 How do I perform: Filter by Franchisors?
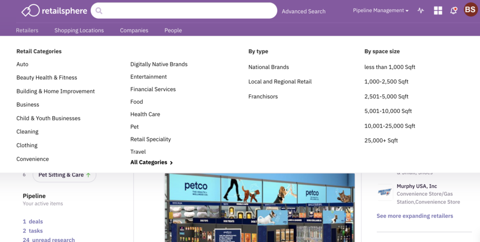point(263,97)
